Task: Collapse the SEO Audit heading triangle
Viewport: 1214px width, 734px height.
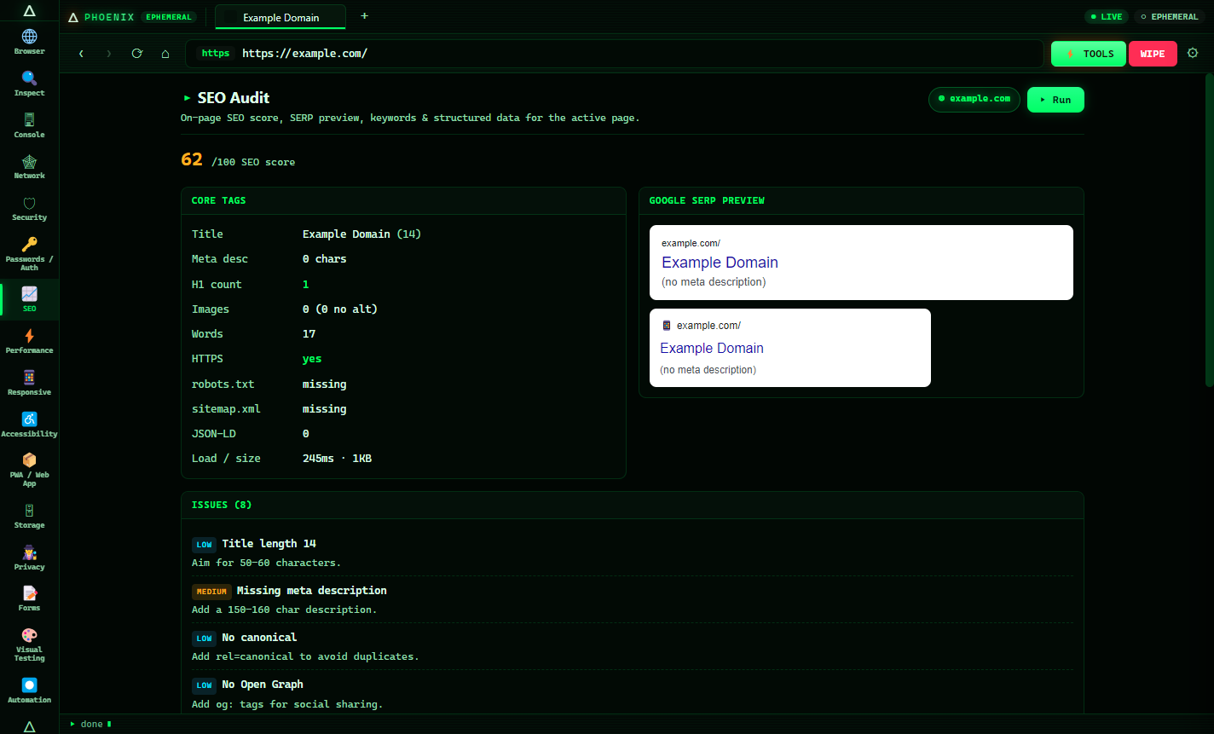Action: pyautogui.click(x=187, y=98)
